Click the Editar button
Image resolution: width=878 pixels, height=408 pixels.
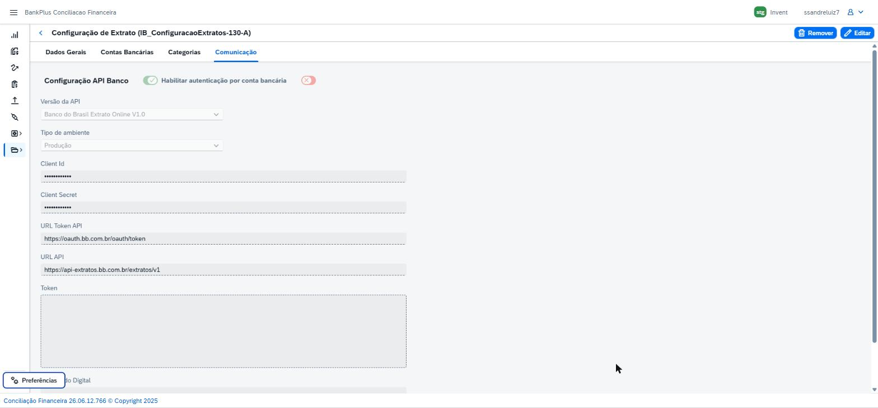857,33
